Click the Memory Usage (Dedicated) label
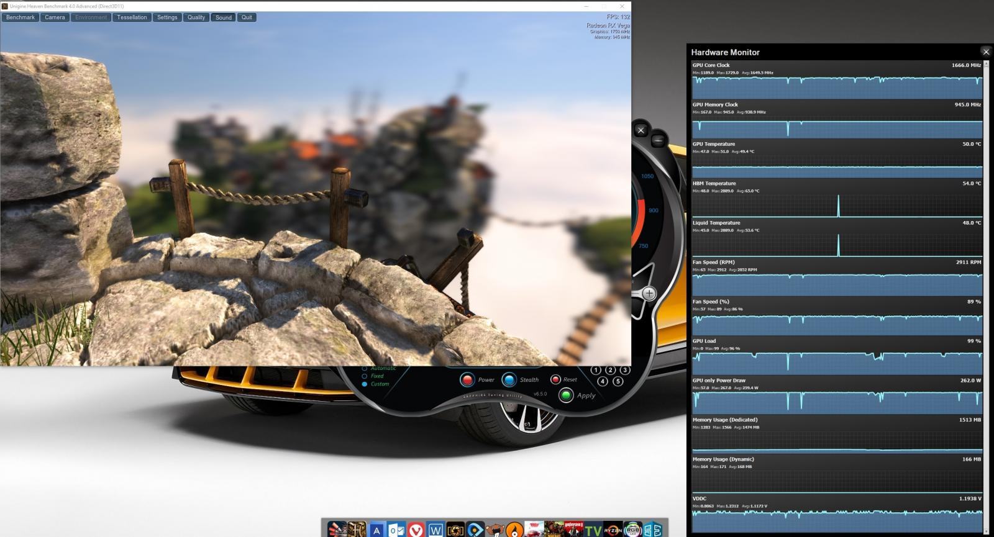Screen dimensions: 994x537 click(725, 420)
